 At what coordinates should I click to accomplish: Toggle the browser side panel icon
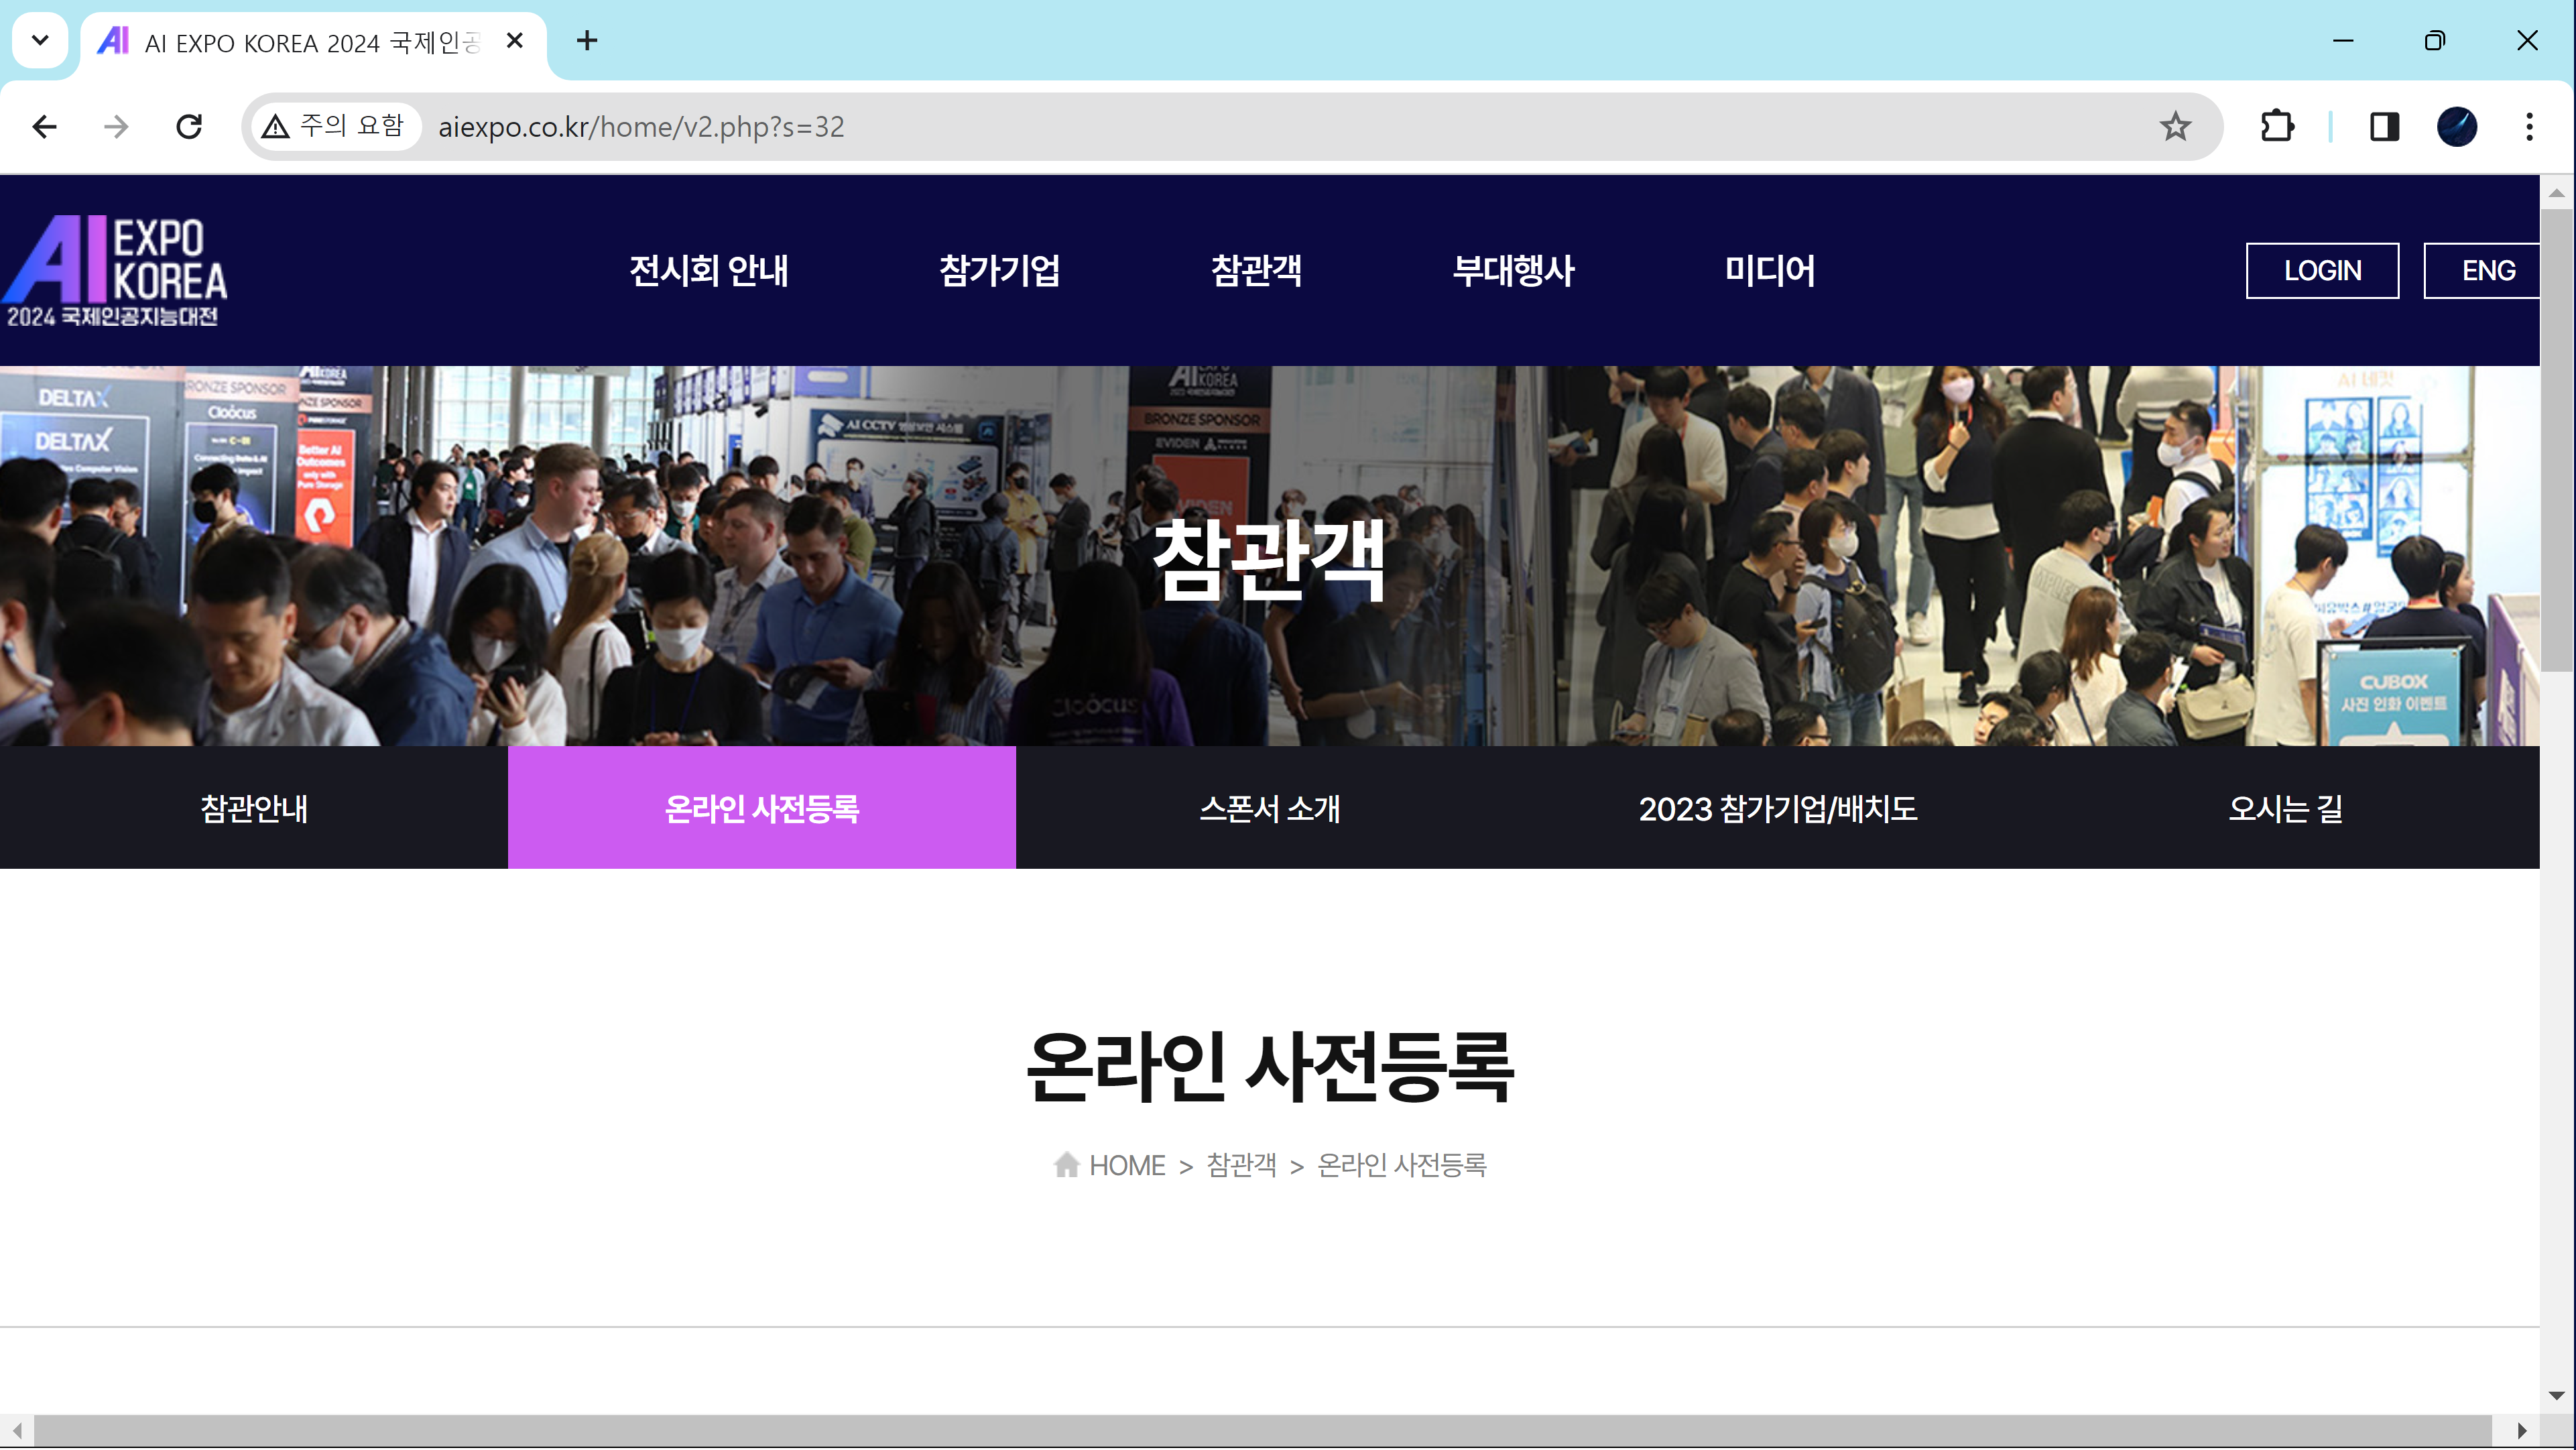(x=2384, y=127)
